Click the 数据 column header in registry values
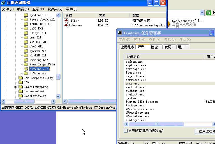 (x=148, y=15)
